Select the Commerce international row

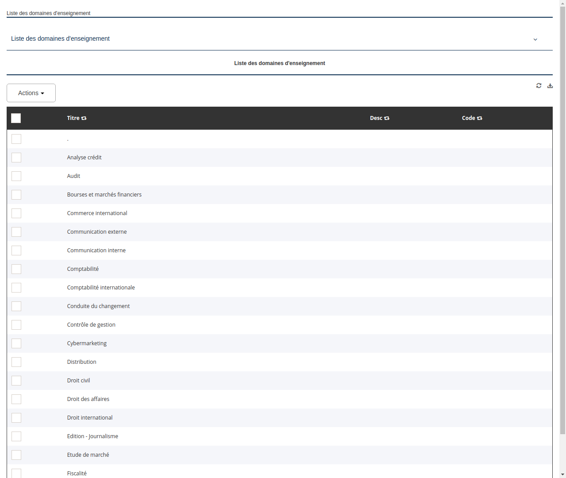click(97, 213)
